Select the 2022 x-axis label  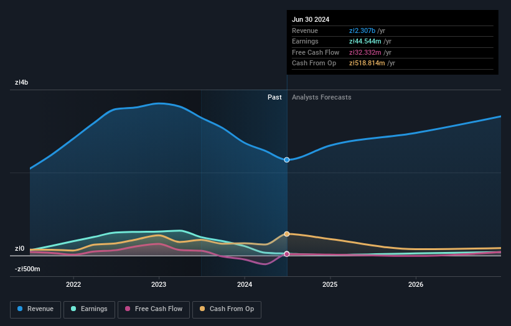point(73,284)
